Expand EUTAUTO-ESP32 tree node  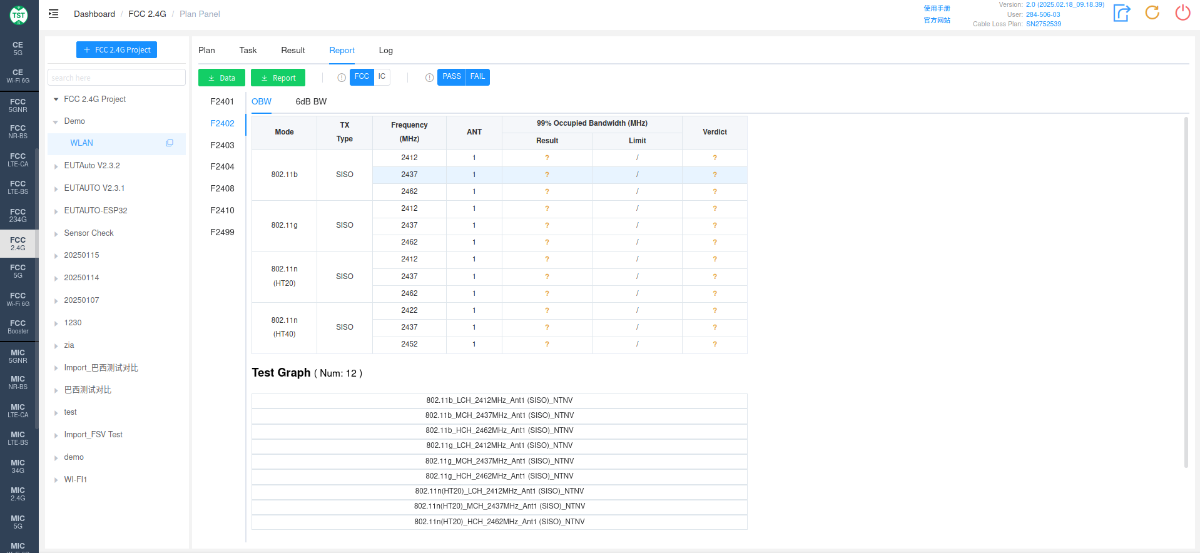tap(56, 211)
